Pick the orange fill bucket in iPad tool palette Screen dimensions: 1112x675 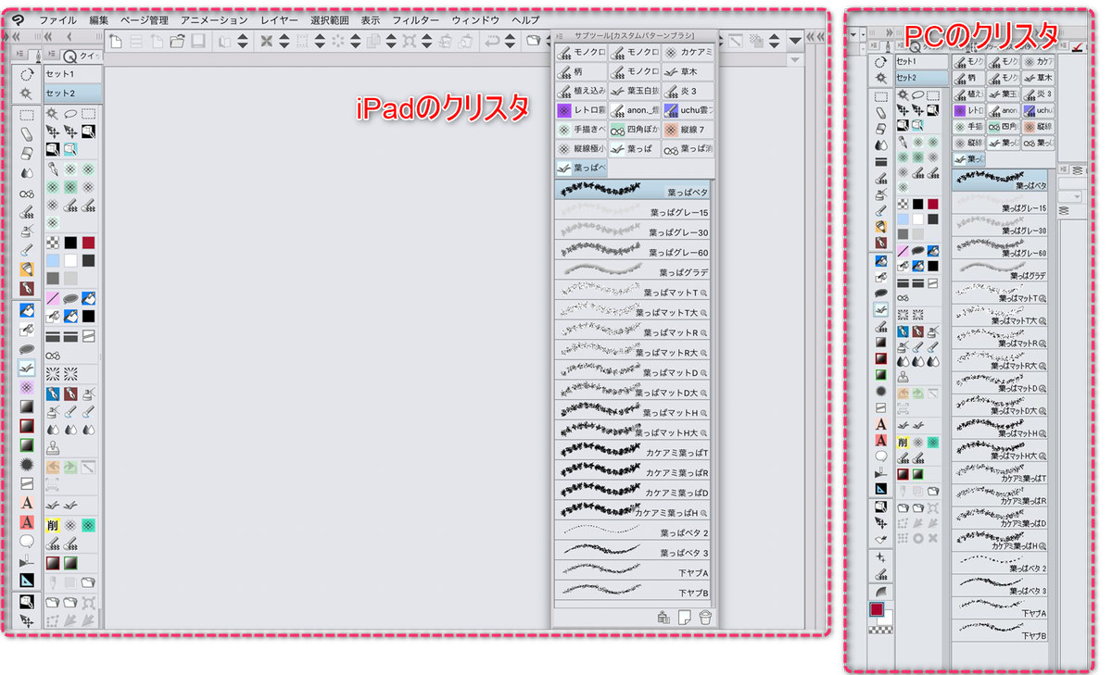tap(27, 269)
